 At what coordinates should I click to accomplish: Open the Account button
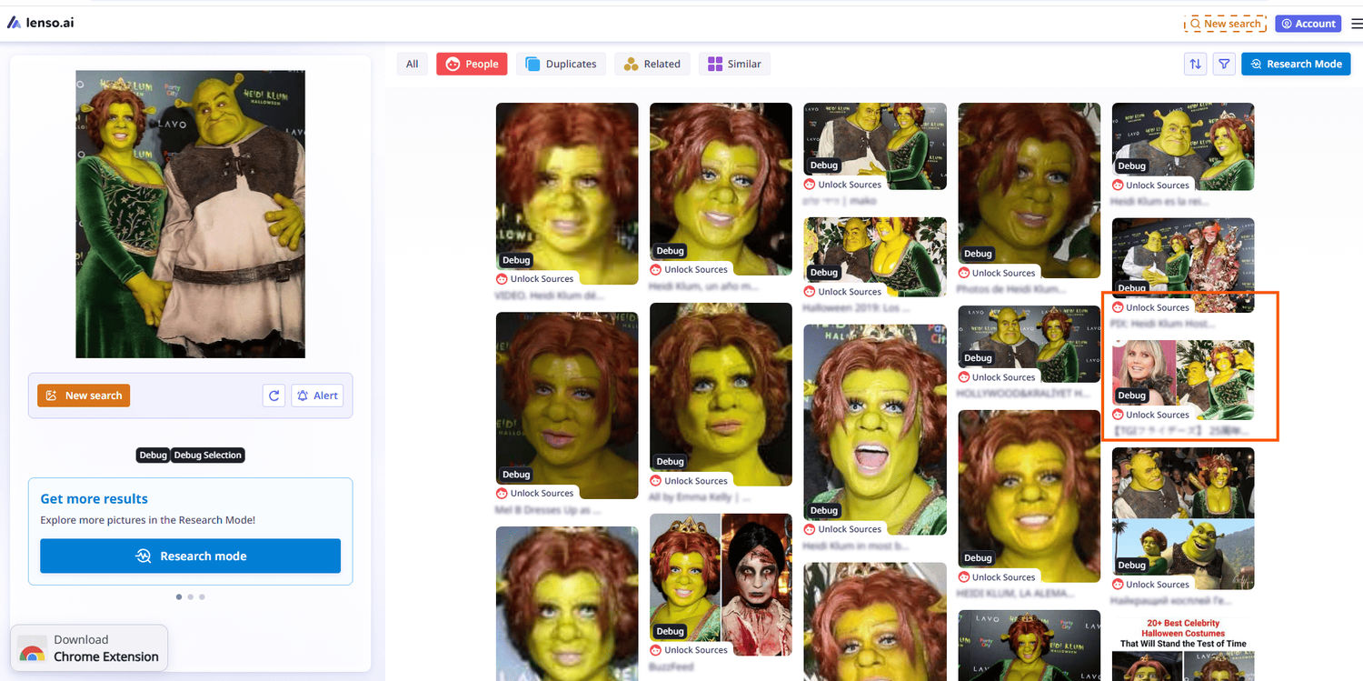click(x=1308, y=24)
